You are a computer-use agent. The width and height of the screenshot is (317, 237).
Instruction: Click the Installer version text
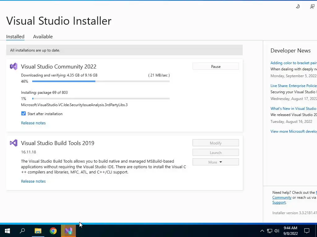tap(295, 213)
